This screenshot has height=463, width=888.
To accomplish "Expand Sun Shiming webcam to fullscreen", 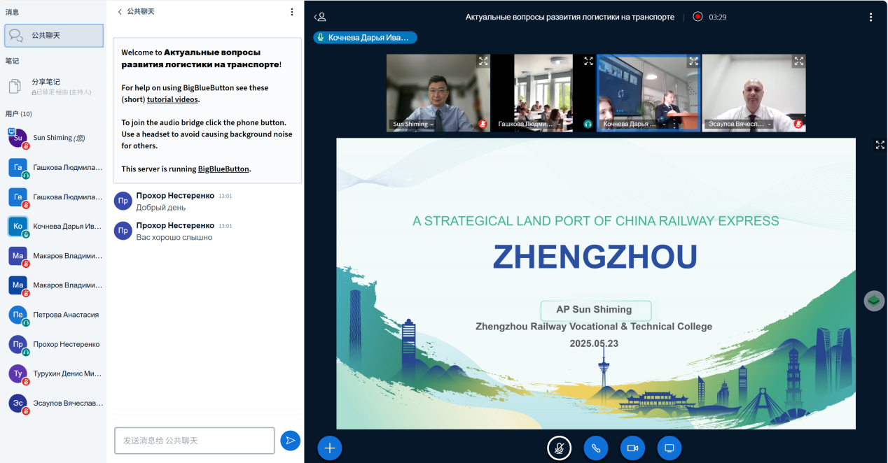I will (x=483, y=62).
